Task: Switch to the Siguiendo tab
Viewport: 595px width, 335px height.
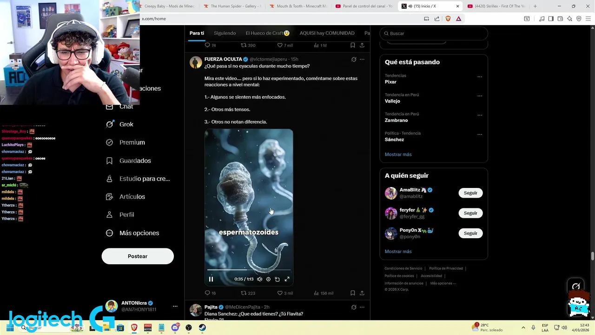Action: coord(225,33)
